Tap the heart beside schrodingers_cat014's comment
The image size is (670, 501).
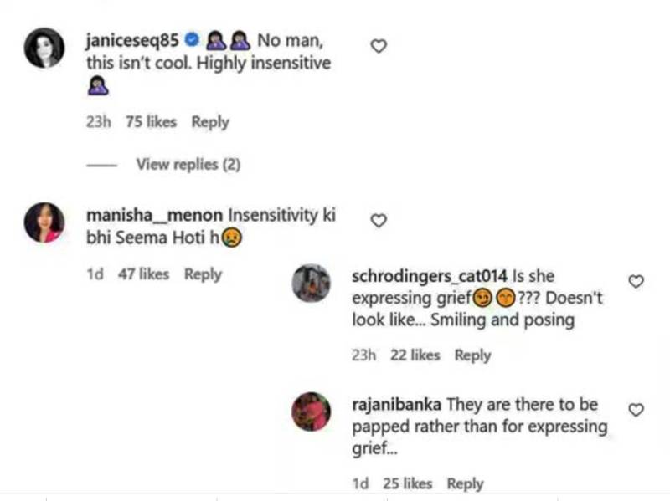(x=636, y=281)
